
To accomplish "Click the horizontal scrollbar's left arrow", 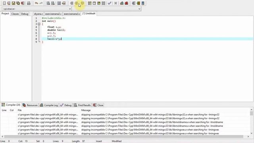I will (x=2, y=137).
